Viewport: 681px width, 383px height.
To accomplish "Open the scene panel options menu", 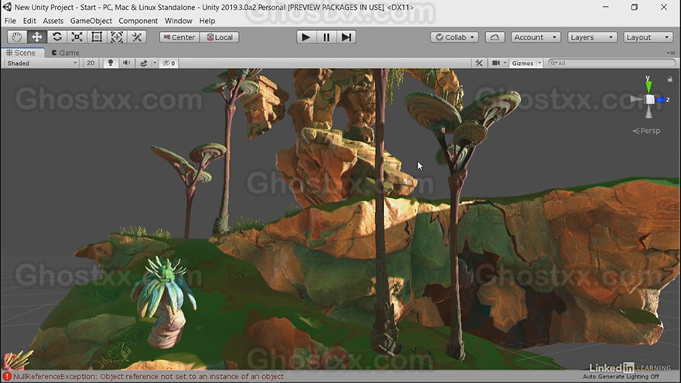I will tap(671, 53).
